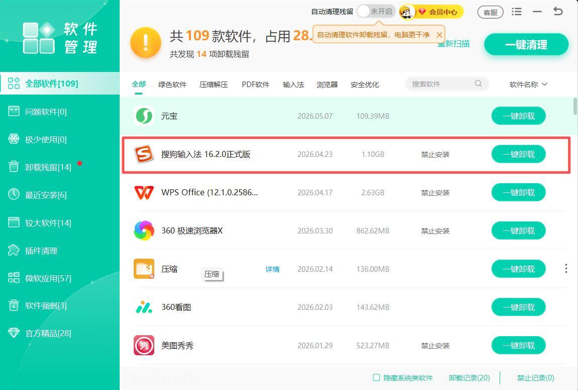
Task: Click 禁止安装 for 美图秀秀
Action: (435, 346)
